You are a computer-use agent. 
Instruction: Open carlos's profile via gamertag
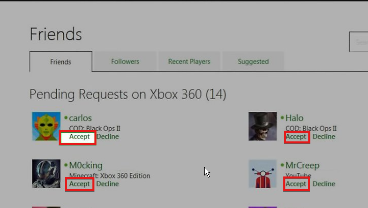(x=80, y=118)
